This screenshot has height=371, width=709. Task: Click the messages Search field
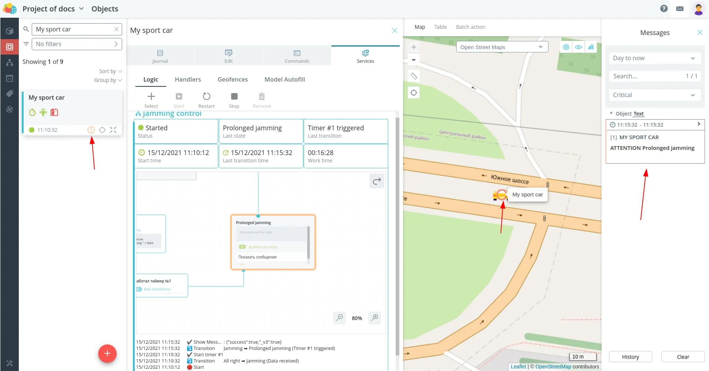click(x=646, y=76)
